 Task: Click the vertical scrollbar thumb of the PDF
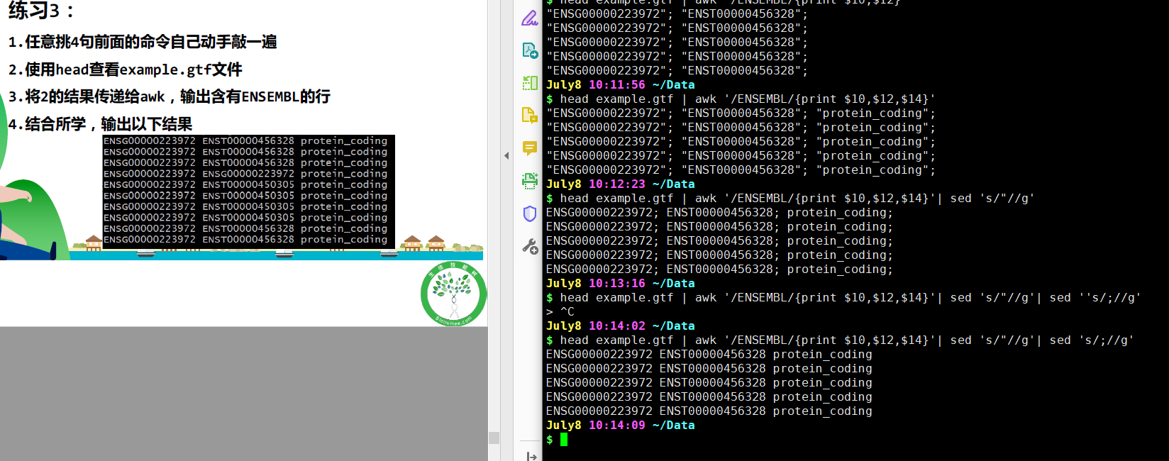point(494,438)
